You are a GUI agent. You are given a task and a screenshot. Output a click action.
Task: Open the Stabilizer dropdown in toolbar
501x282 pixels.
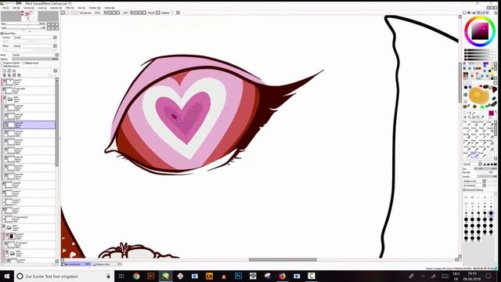178,13
